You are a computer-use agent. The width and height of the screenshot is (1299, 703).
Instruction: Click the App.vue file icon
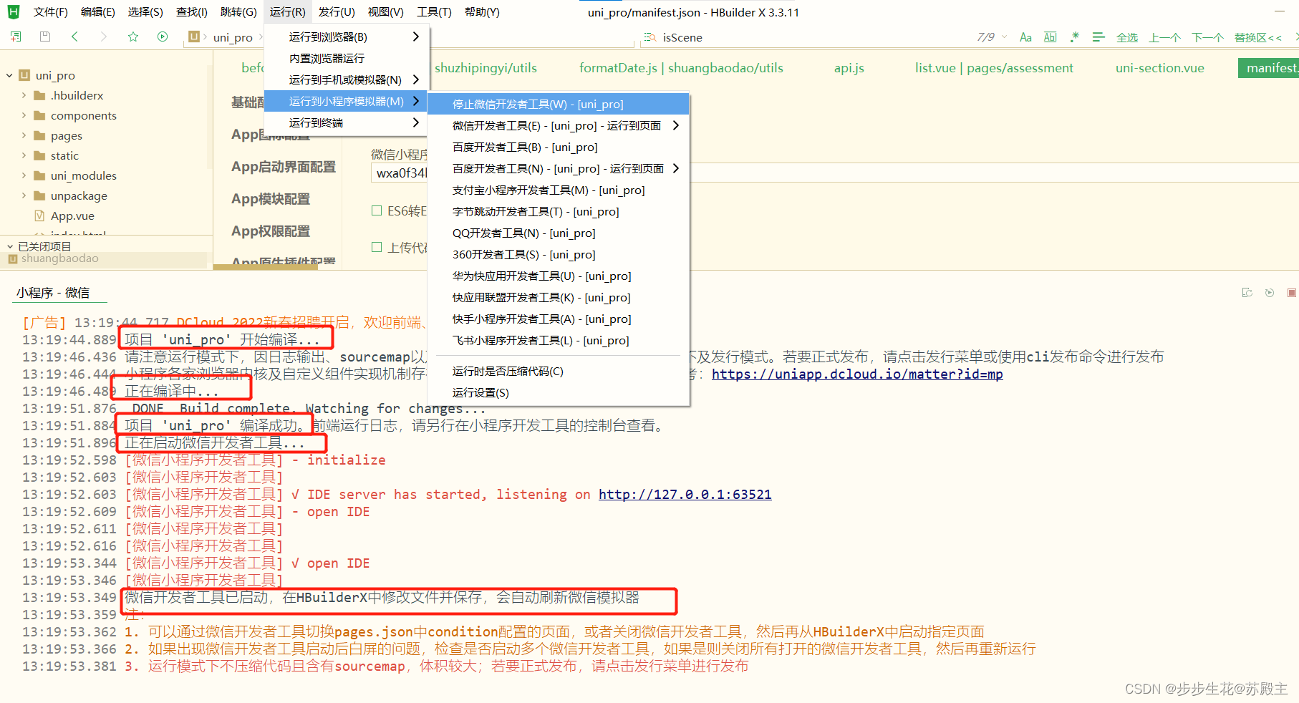(40, 215)
